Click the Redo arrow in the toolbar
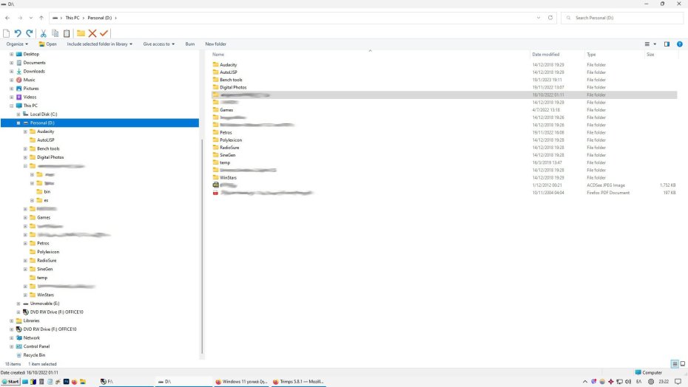Screen dimensions: 688x387 click(x=30, y=33)
